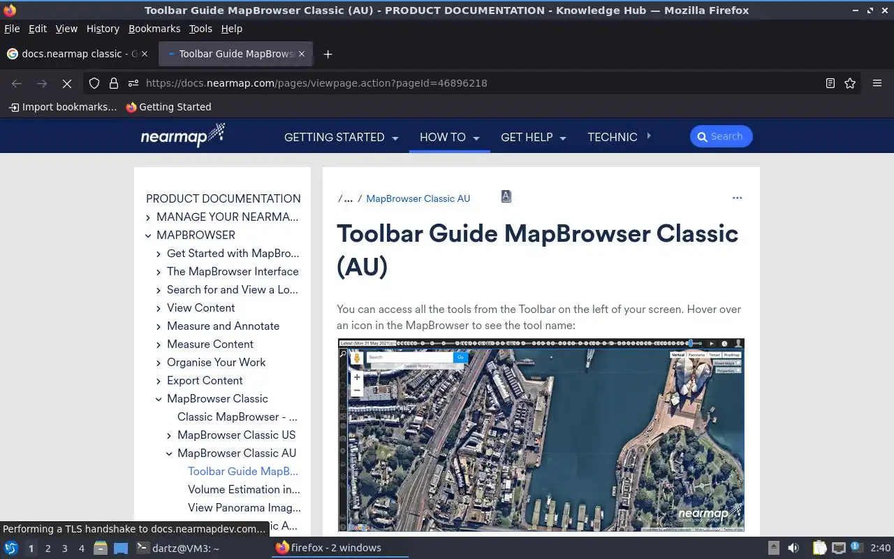
Task: Open the Getting Started bookmark
Action: click(x=168, y=107)
